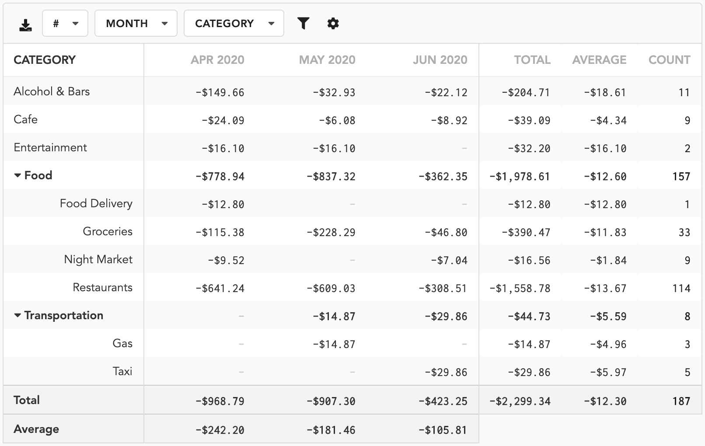
Task: Click the Total row at the bottom
Action: click(x=26, y=400)
